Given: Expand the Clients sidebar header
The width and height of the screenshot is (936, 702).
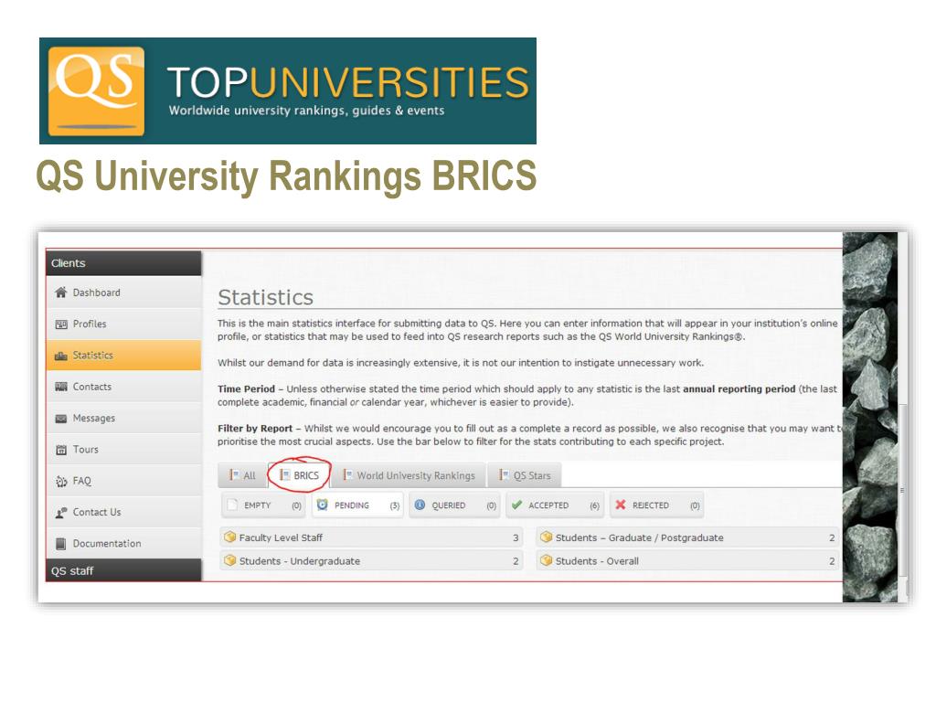Looking at the screenshot, I should pos(123,263).
